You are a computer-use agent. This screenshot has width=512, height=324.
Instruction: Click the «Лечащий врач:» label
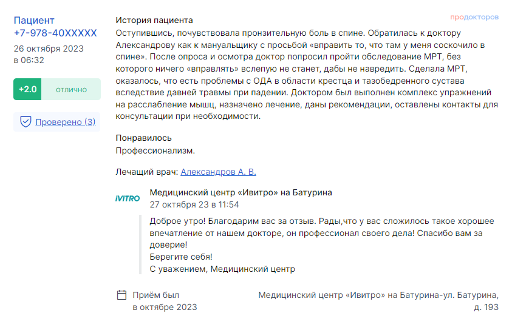(x=147, y=172)
